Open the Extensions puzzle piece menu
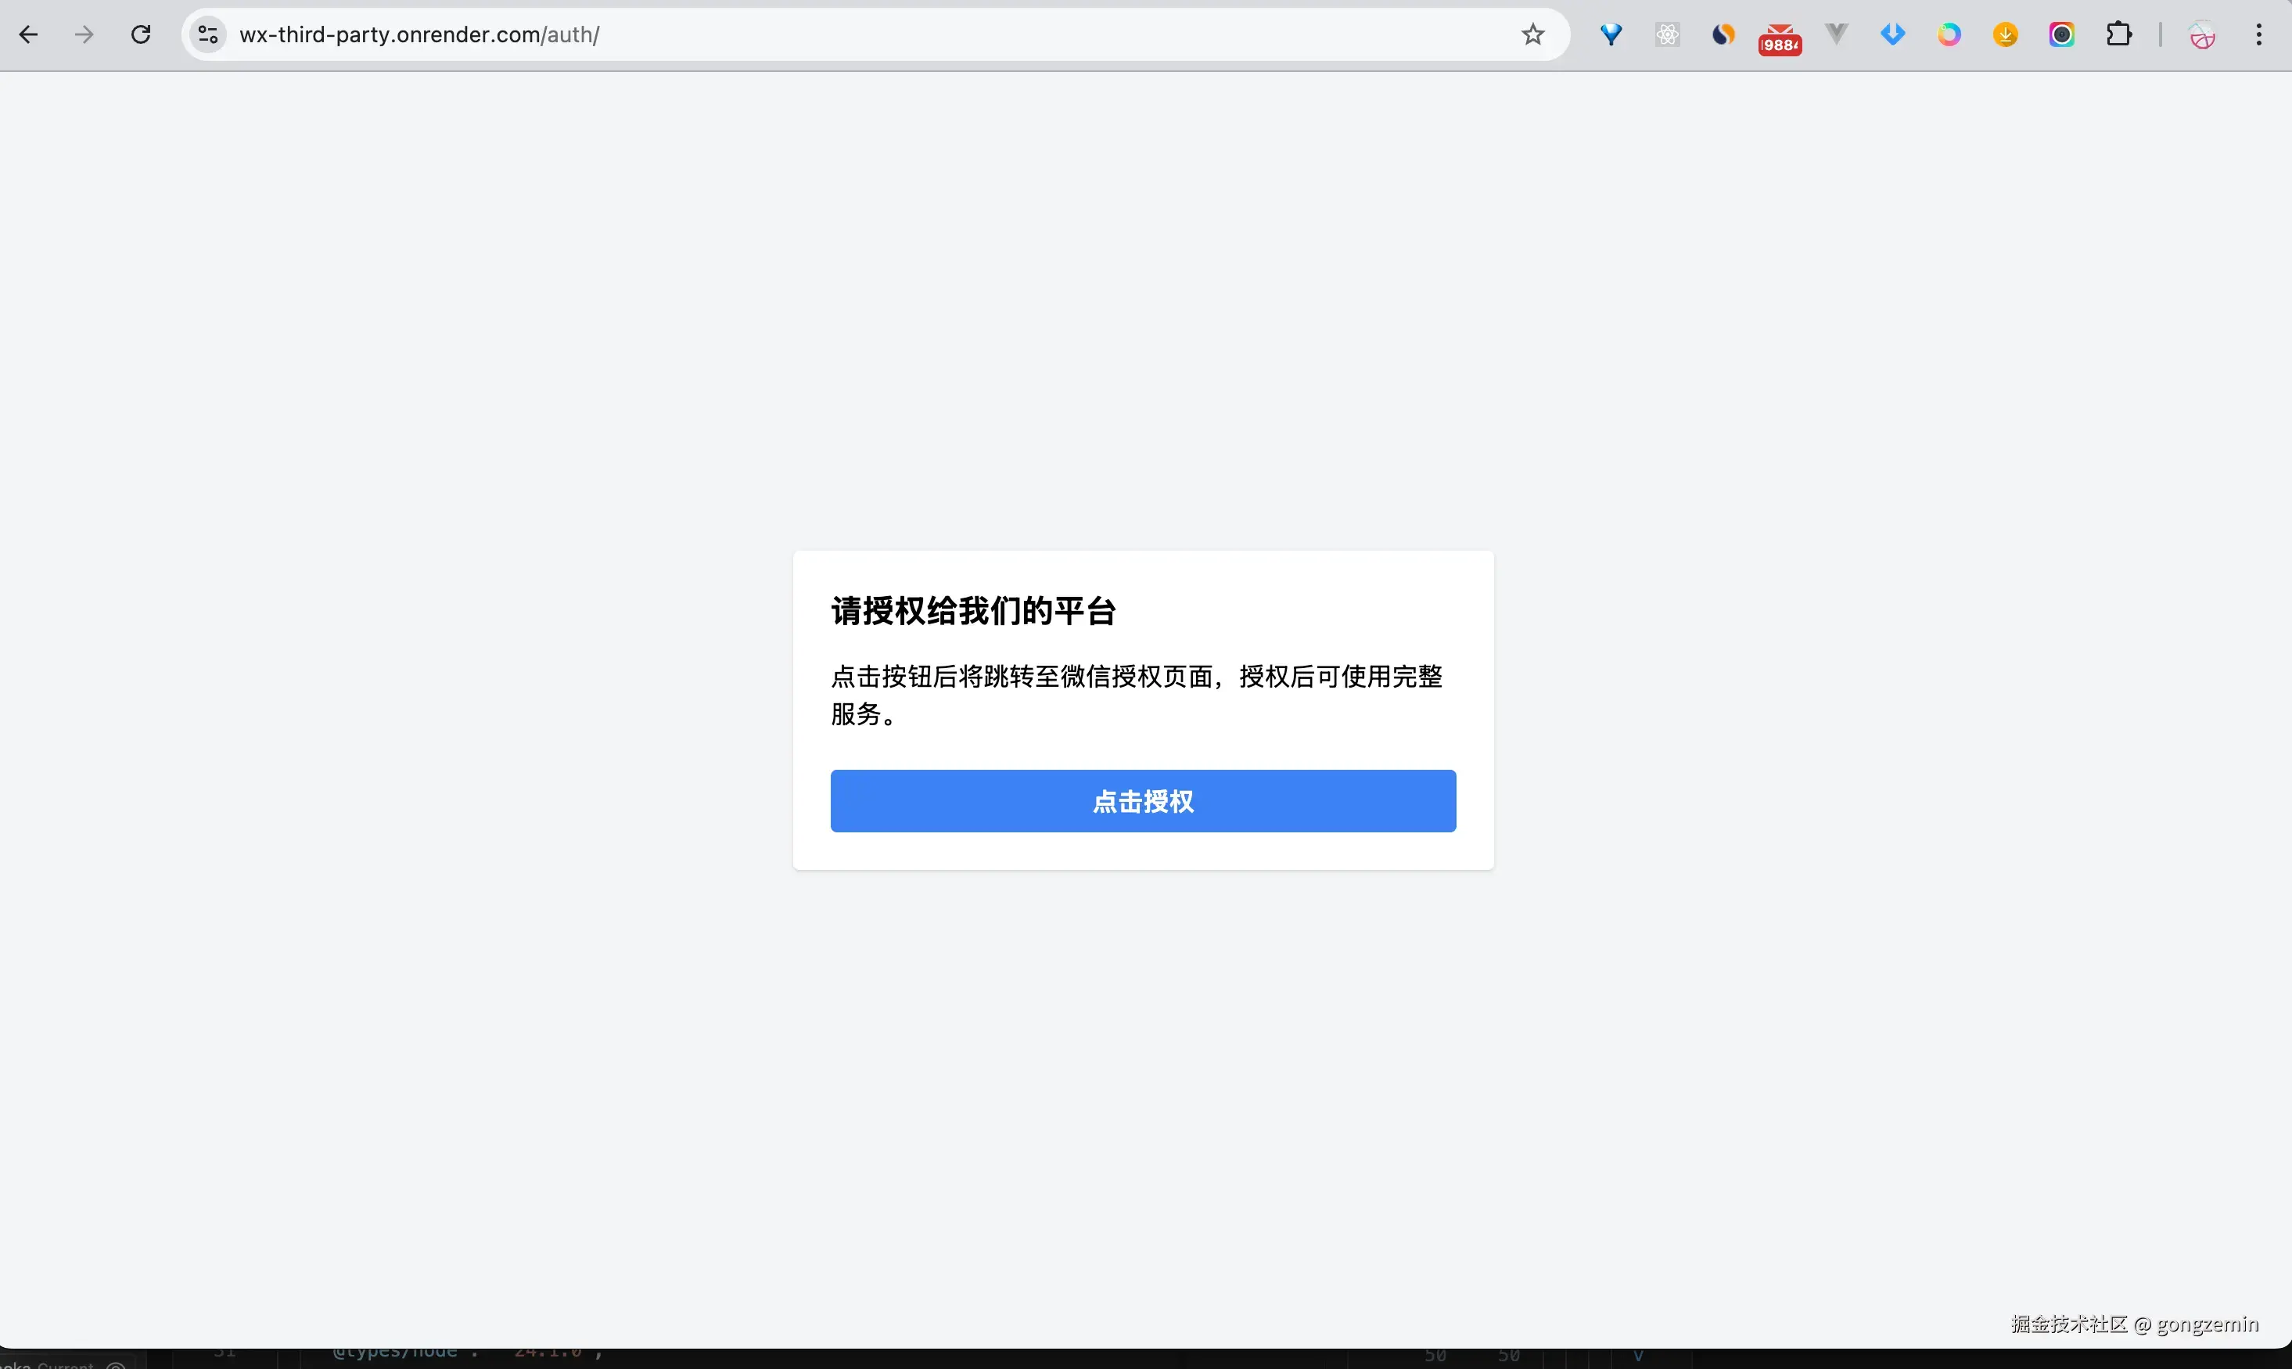Screen dimensions: 2292x1369 click(x=2118, y=35)
